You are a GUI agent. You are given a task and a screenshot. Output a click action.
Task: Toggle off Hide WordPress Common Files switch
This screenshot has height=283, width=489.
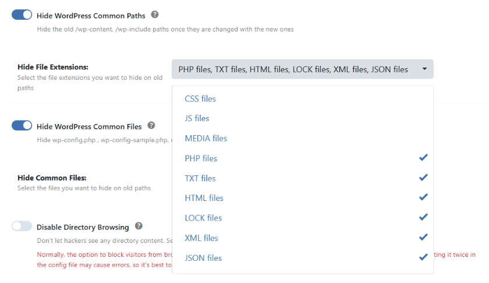22,126
